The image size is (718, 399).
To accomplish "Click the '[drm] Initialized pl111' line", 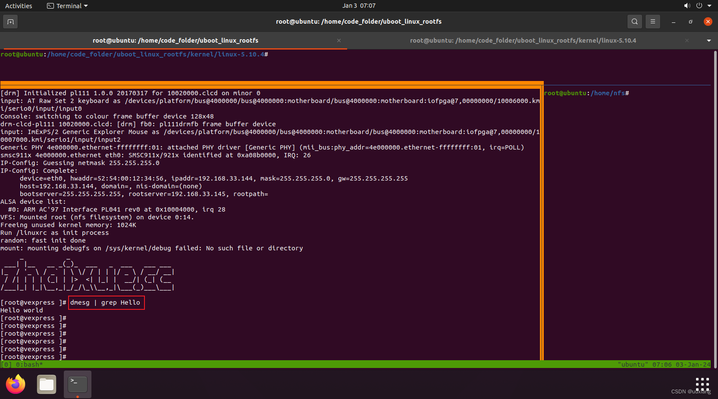I will point(130,93).
